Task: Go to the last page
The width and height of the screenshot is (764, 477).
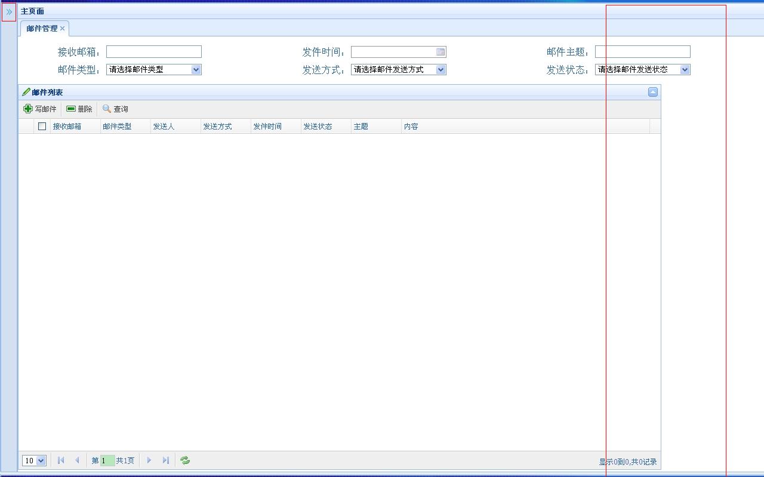Action: point(166,460)
